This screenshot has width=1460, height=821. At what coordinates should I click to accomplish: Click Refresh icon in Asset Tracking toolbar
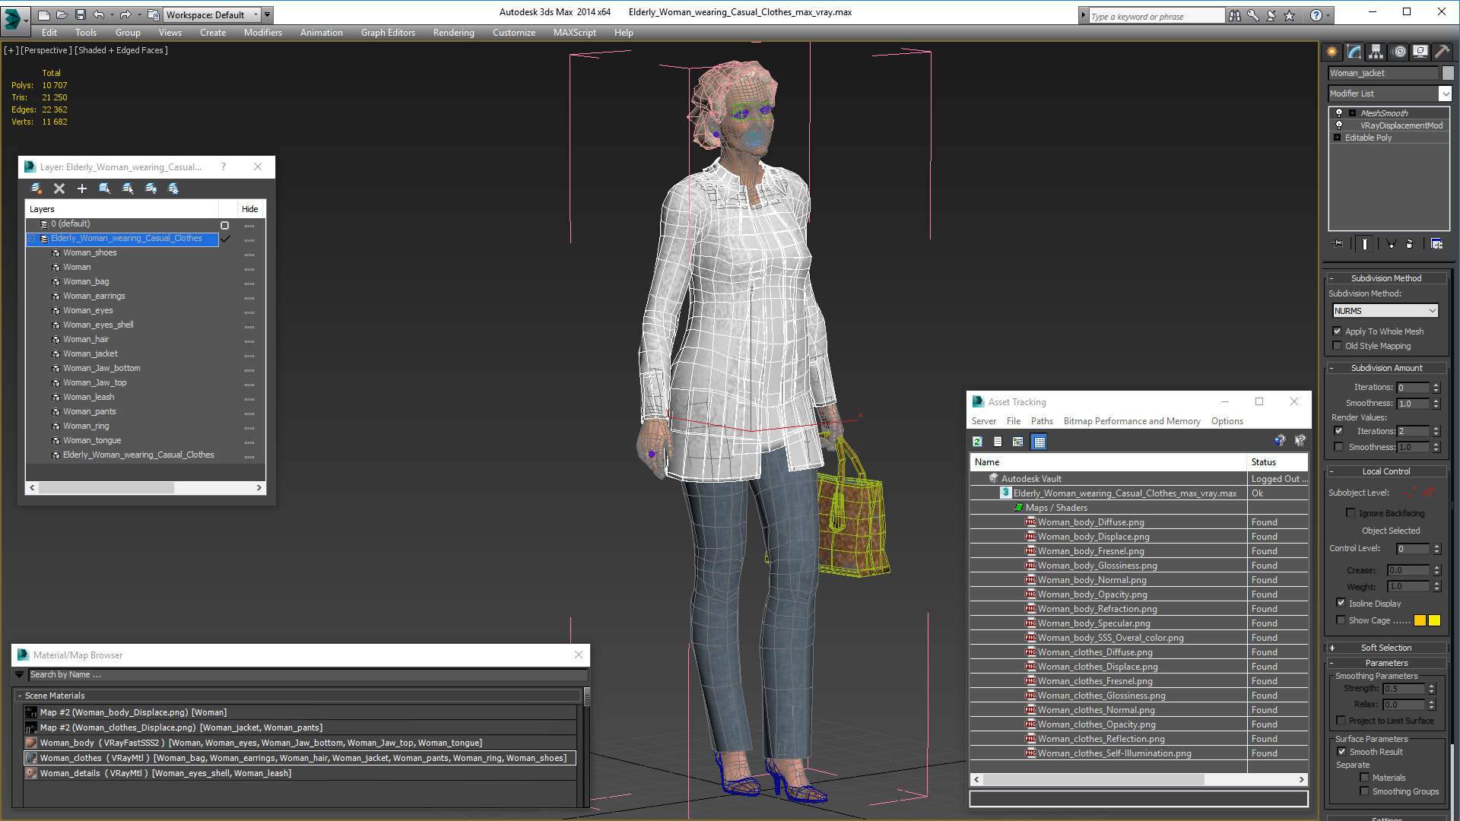coord(978,442)
